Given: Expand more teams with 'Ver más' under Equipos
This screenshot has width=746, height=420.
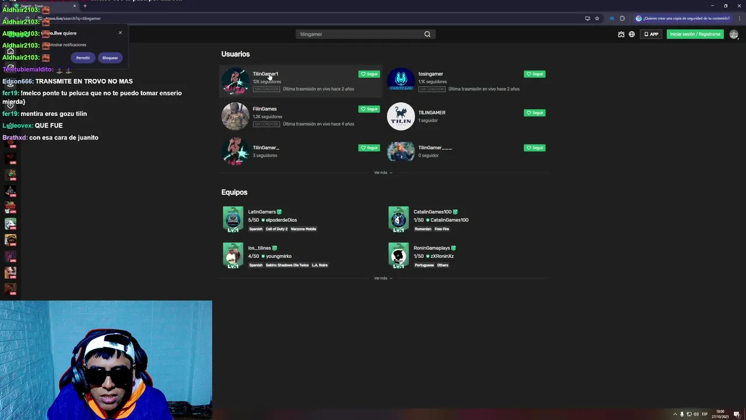Looking at the screenshot, I should pos(383,278).
